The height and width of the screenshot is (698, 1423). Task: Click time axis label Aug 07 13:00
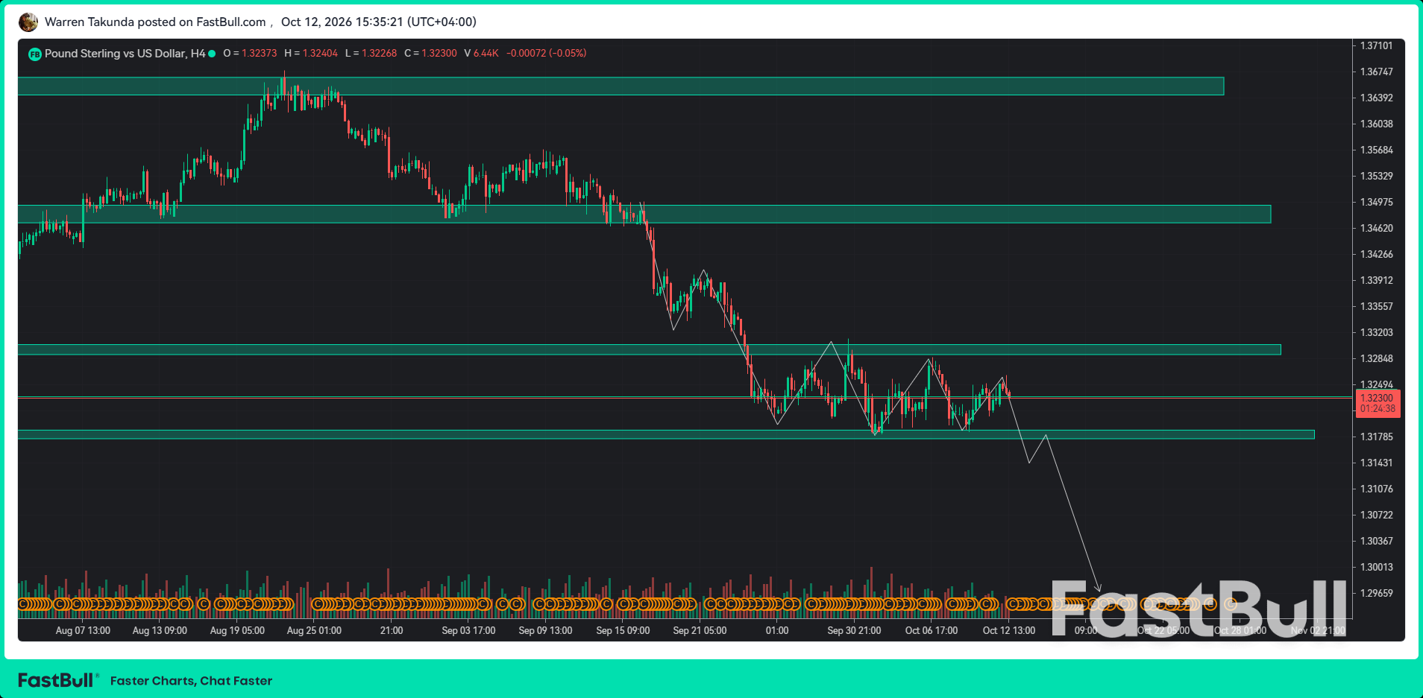tap(83, 631)
